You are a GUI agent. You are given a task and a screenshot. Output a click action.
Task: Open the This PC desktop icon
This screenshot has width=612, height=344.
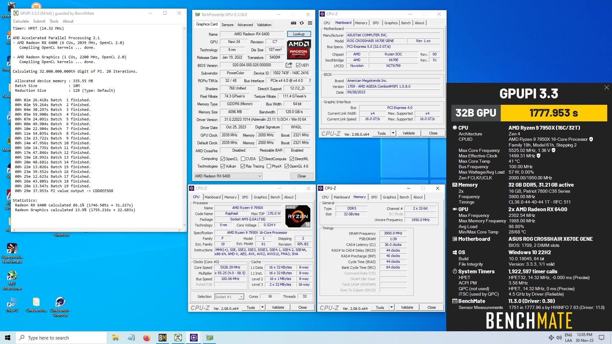click(12, 305)
